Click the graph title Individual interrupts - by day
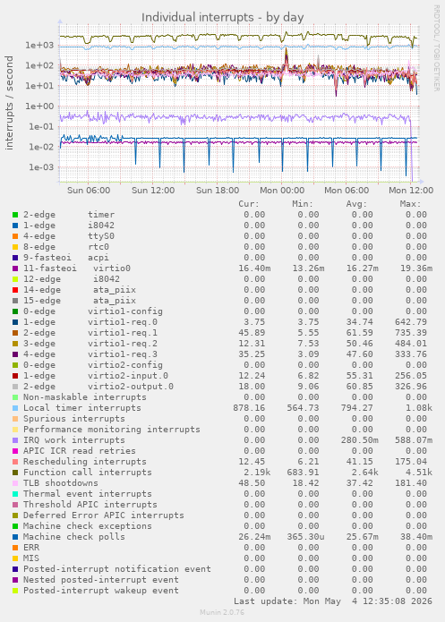The width and height of the screenshot is (445, 622). click(x=222, y=18)
